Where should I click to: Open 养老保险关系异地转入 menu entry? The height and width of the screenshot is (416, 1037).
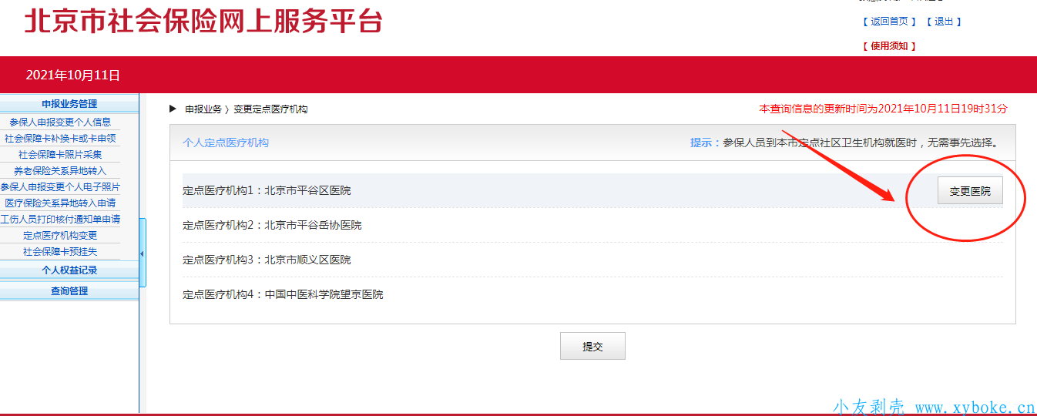[x=60, y=171]
